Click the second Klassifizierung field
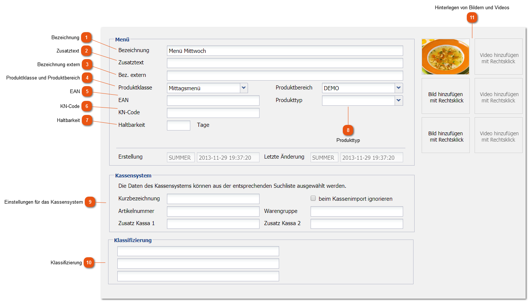The height and width of the screenshot is (302, 529). [198, 264]
